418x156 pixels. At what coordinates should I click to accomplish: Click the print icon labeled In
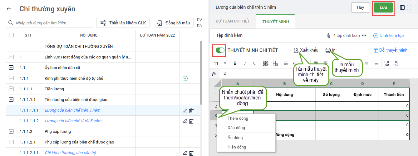[x=328, y=50]
